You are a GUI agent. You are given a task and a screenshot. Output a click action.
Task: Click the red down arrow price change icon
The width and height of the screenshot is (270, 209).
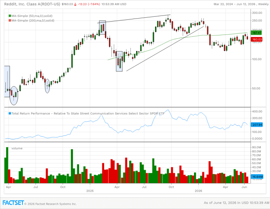pos(75,4)
